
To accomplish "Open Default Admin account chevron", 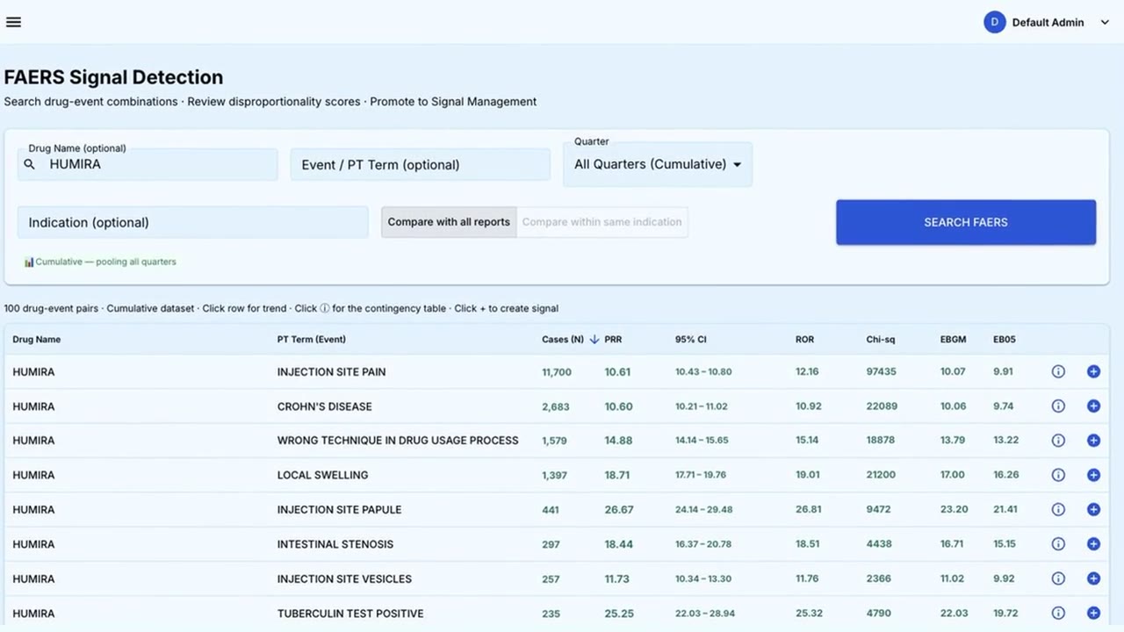I will coord(1105,23).
